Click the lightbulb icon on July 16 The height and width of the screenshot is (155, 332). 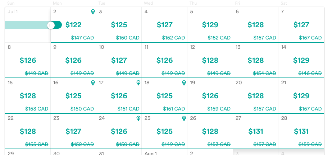(93, 83)
